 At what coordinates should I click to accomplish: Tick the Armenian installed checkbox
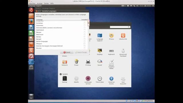pos(85,23)
